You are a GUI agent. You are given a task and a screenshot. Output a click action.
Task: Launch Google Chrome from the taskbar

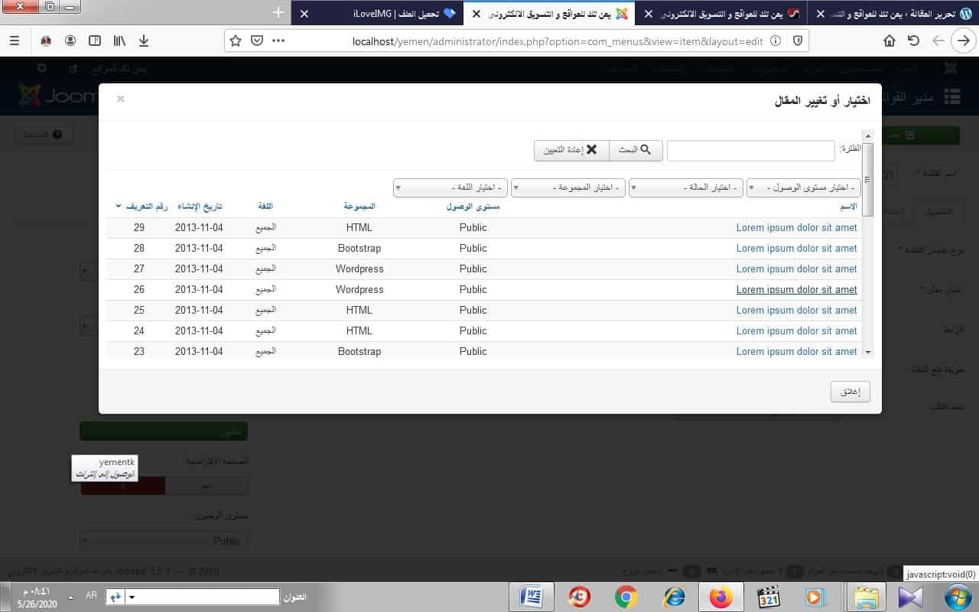626,597
